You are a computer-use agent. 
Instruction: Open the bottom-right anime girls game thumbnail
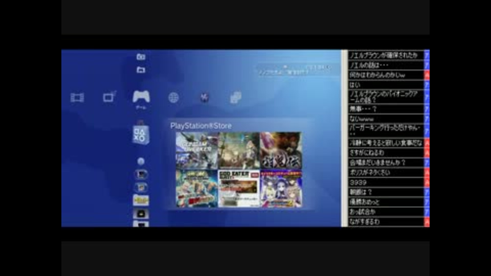point(281,189)
